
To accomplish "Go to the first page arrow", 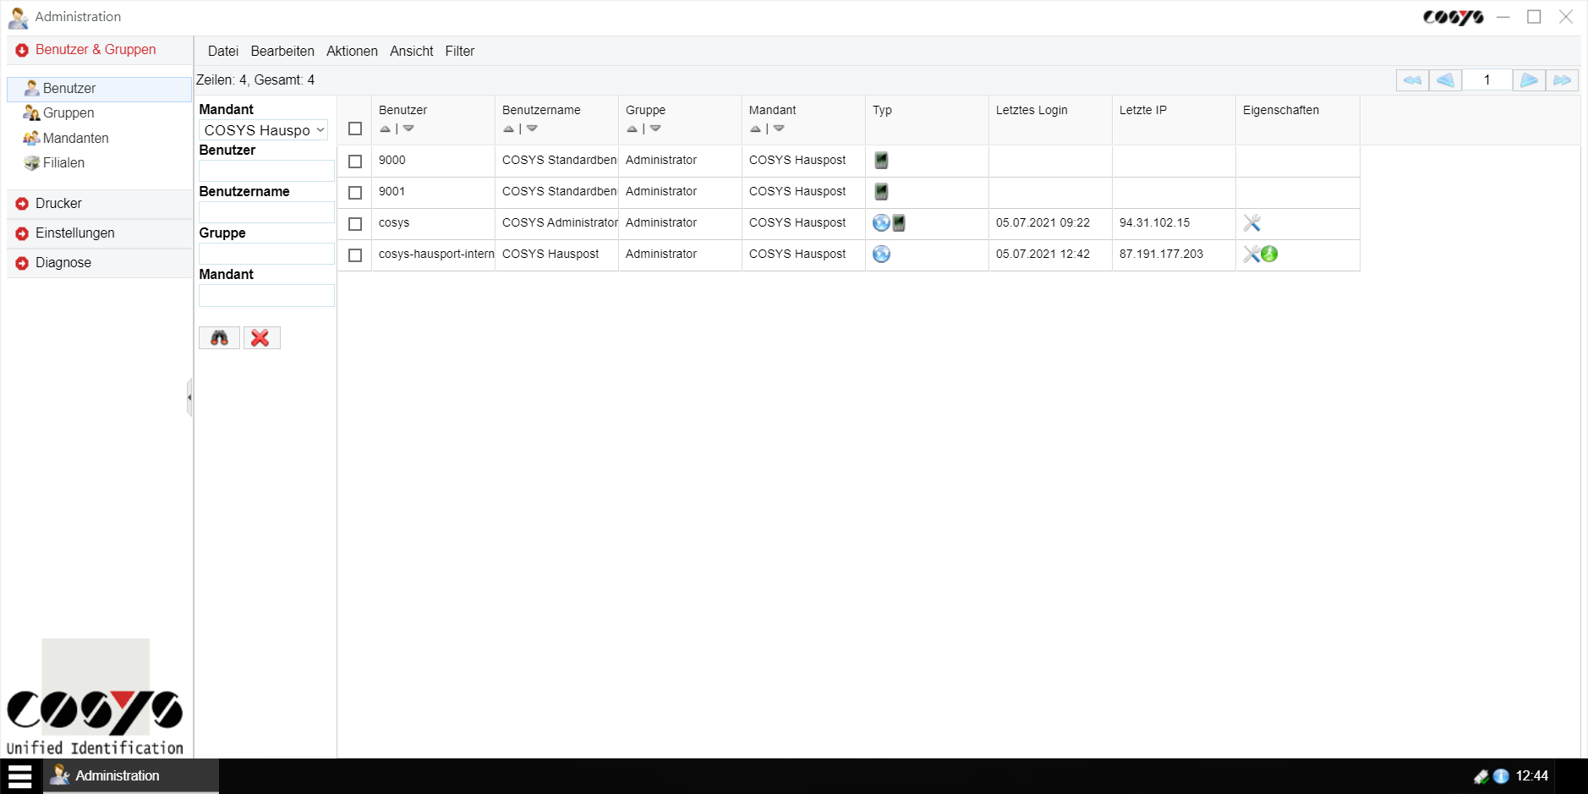I will coord(1412,80).
